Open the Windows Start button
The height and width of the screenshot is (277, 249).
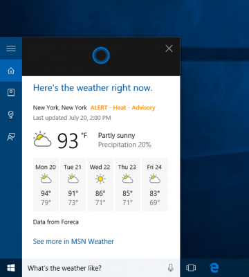pyautogui.click(x=11, y=268)
